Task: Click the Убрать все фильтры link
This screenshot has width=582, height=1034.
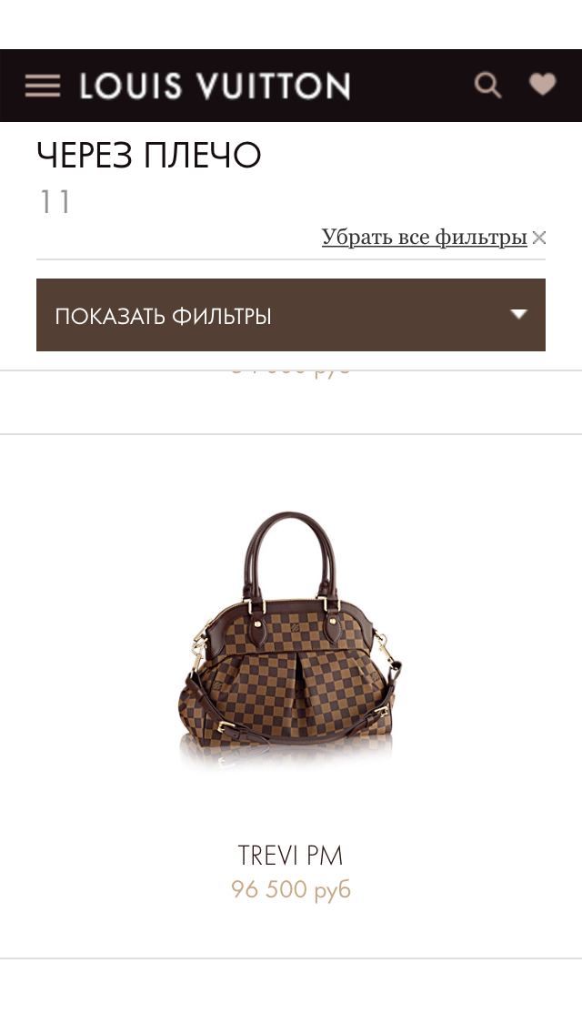Action: (x=424, y=237)
